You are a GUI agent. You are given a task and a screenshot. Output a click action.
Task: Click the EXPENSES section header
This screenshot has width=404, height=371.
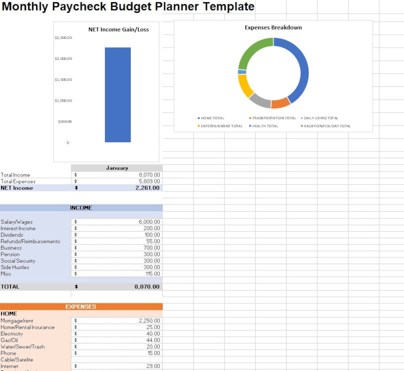82,307
